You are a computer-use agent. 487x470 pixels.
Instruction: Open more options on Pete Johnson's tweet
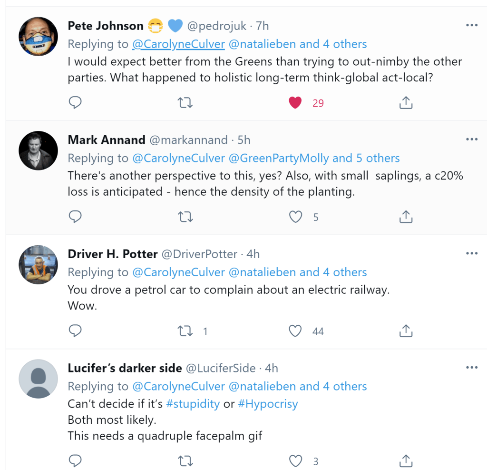click(x=471, y=25)
